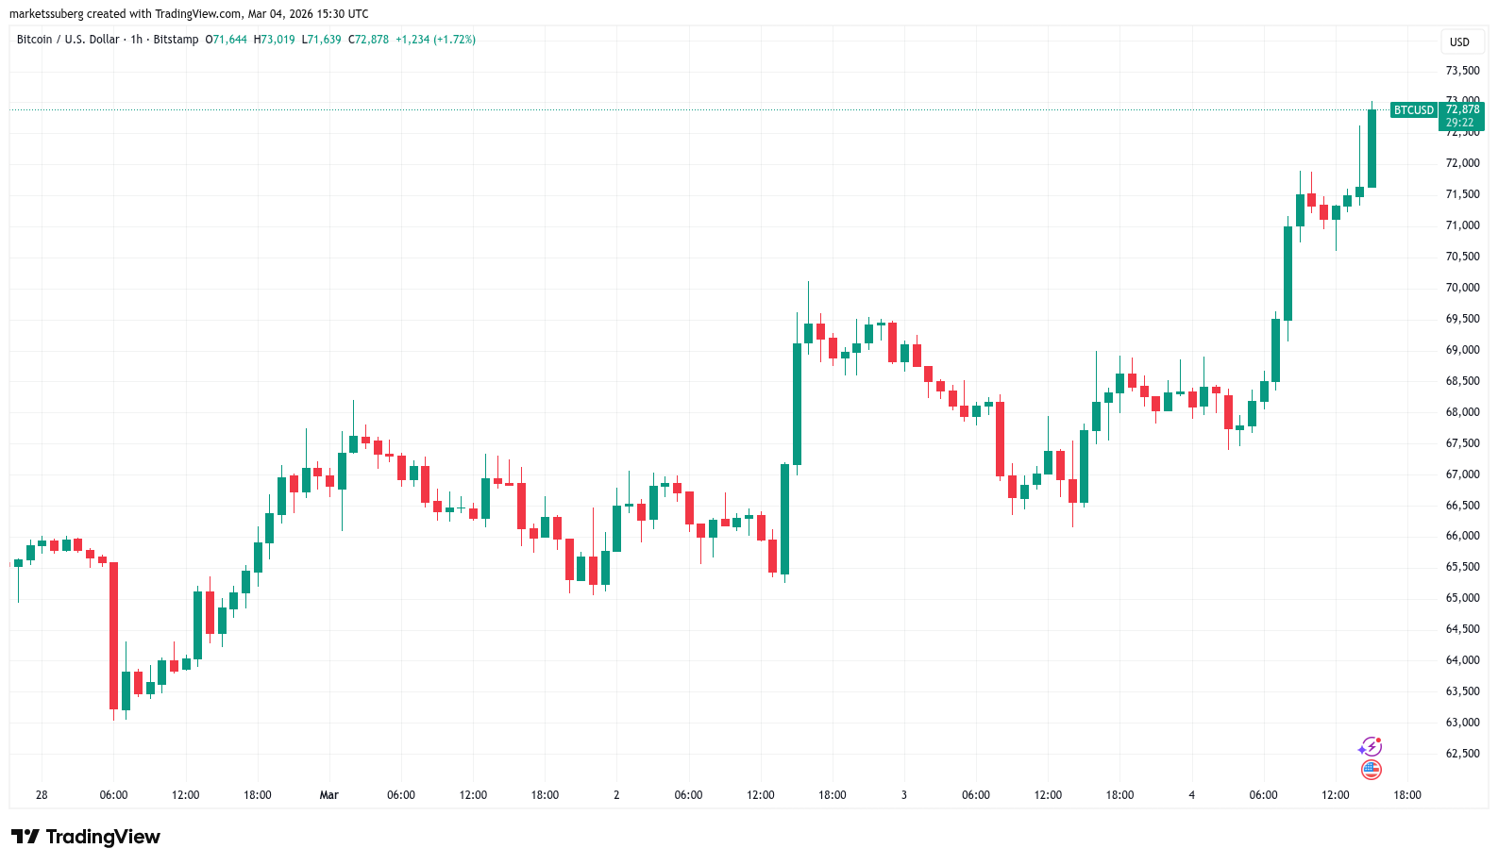This screenshot has height=865, width=1498.
Task: Click the Bitcoin / U.S. Dollar symbol title
Action: tap(68, 40)
